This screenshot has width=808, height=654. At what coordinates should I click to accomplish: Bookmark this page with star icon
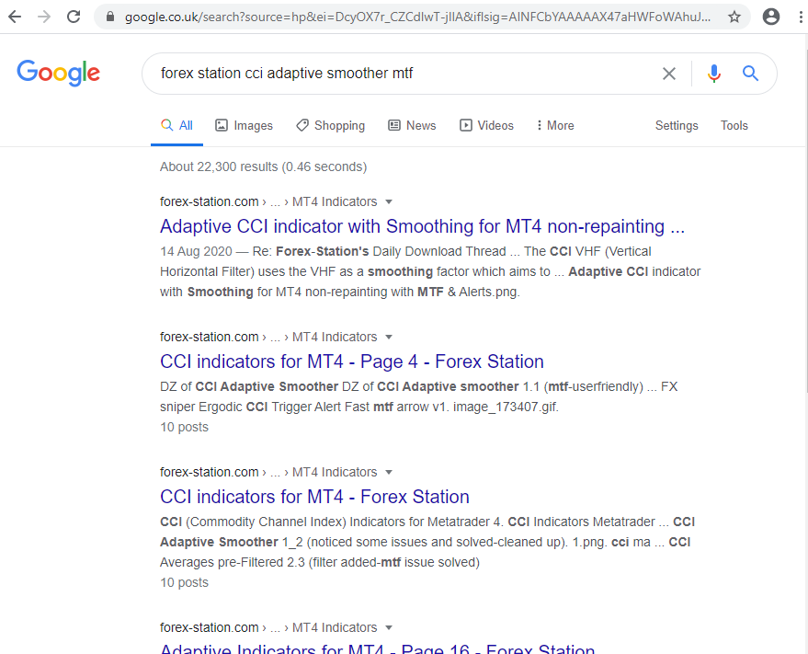[734, 17]
